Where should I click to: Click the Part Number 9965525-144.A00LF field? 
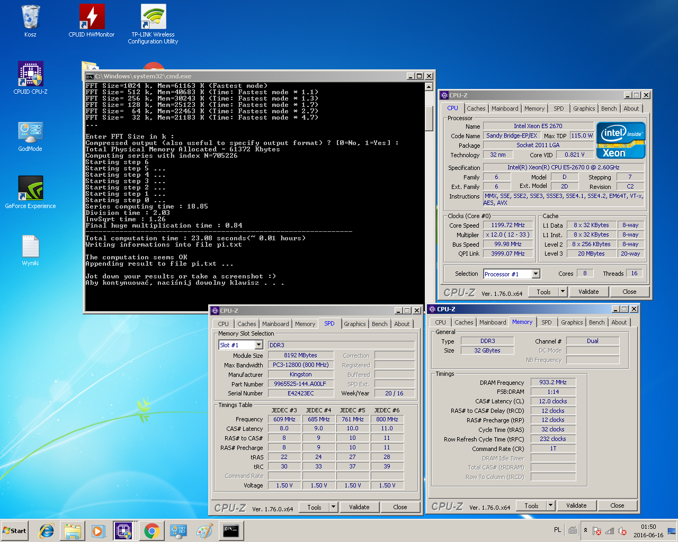point(300,384)
